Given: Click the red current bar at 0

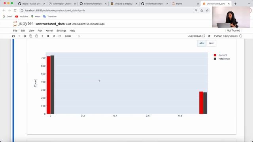Looking at the screenshot, I should point(49,85).
